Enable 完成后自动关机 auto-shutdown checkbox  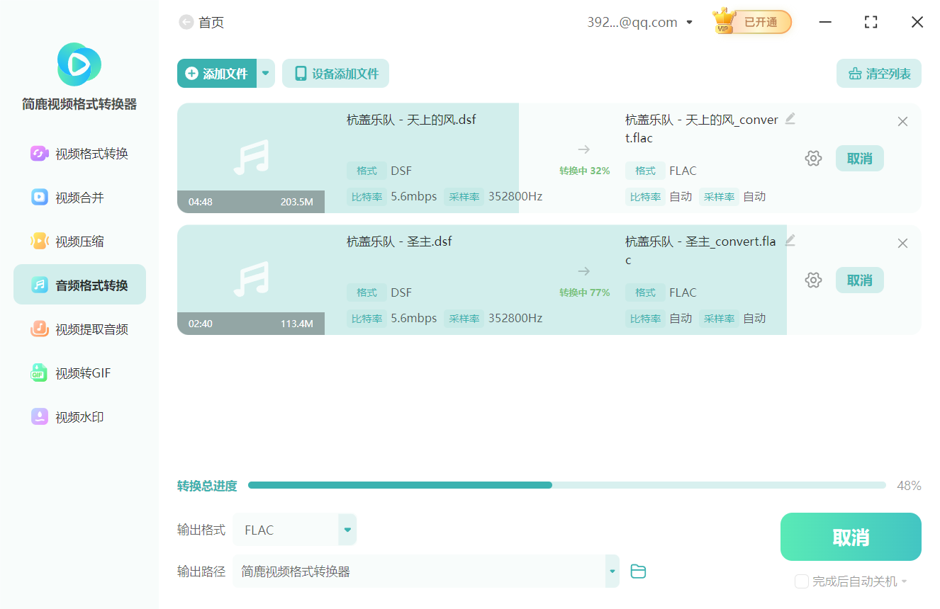[802, 581]
